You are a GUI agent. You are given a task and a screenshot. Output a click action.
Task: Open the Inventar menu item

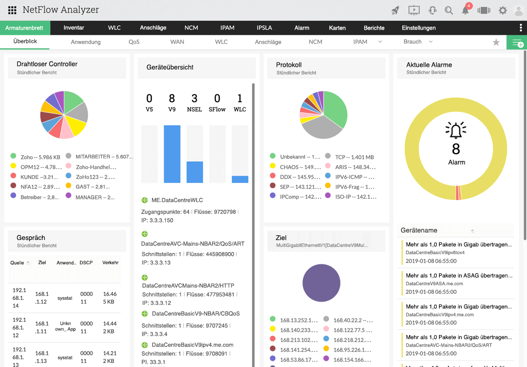[74, 28]
